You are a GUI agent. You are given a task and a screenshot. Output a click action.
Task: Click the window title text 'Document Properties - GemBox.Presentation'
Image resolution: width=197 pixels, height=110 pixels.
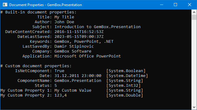coord(46,5)
